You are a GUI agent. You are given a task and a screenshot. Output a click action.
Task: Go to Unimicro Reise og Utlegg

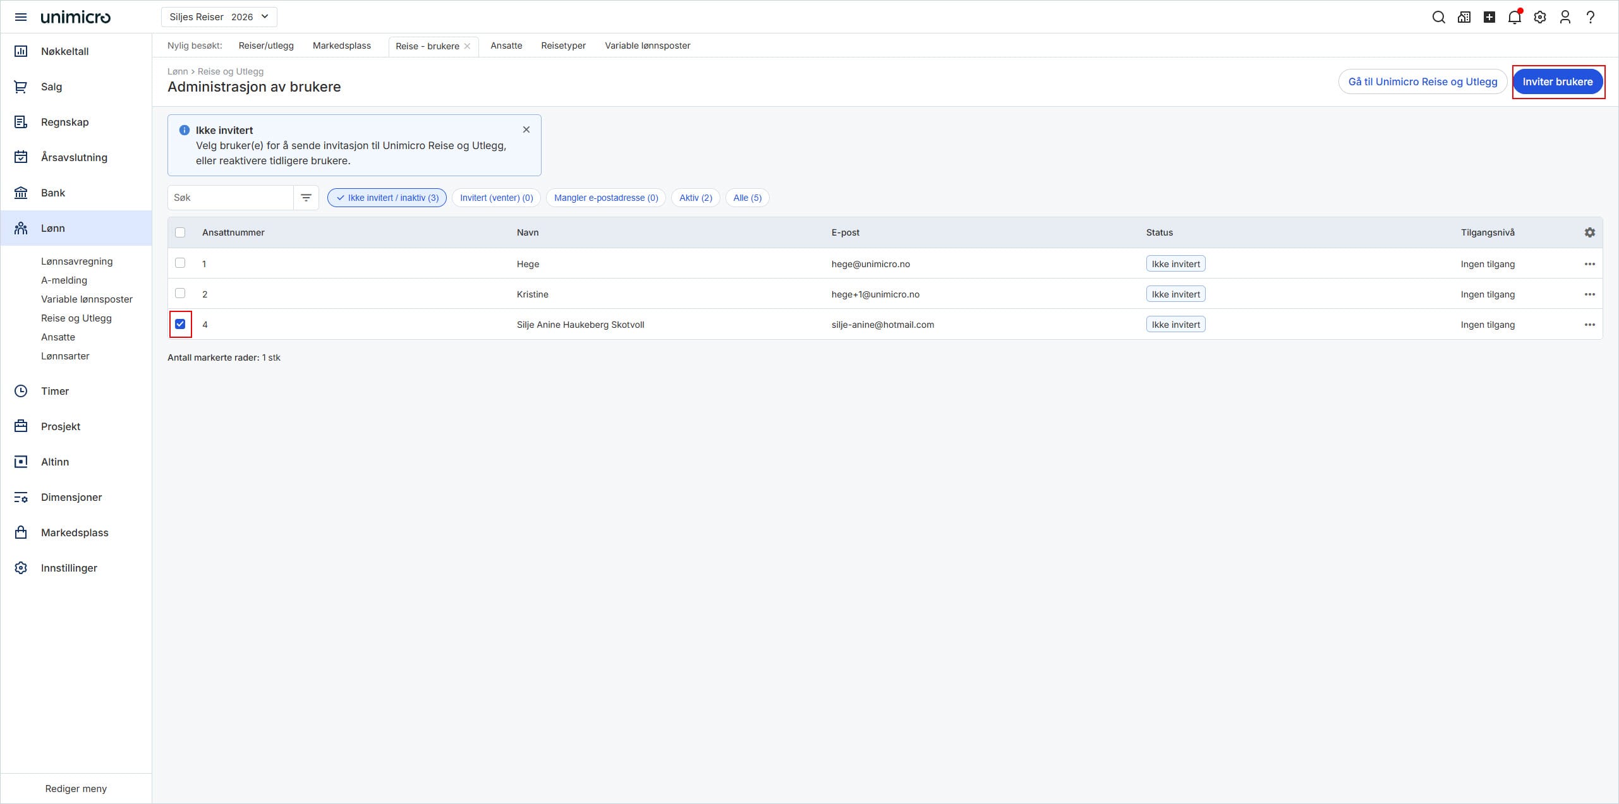1422,81
